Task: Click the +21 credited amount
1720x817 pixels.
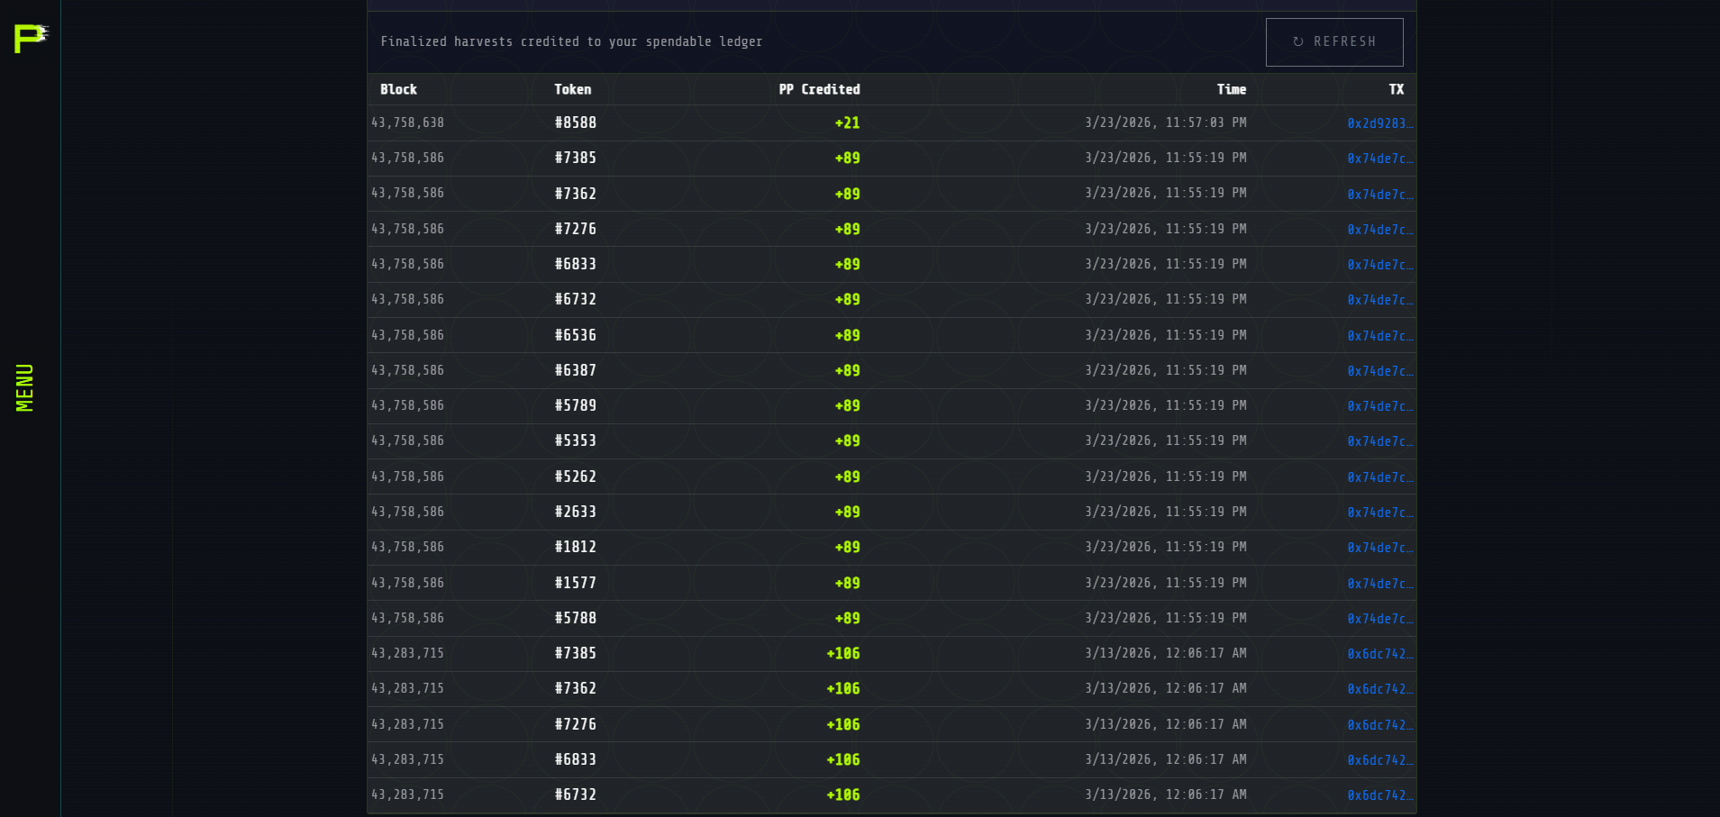Action: 847,123
